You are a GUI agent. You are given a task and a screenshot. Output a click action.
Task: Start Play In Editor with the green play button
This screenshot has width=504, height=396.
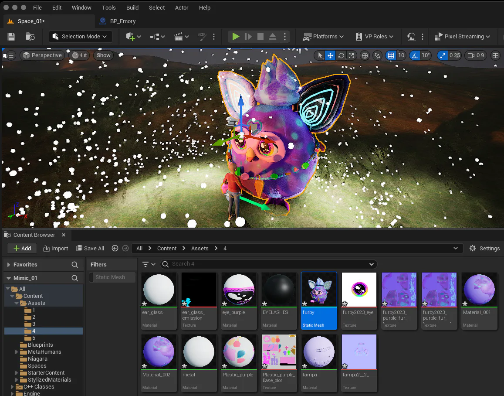[236, 37]
